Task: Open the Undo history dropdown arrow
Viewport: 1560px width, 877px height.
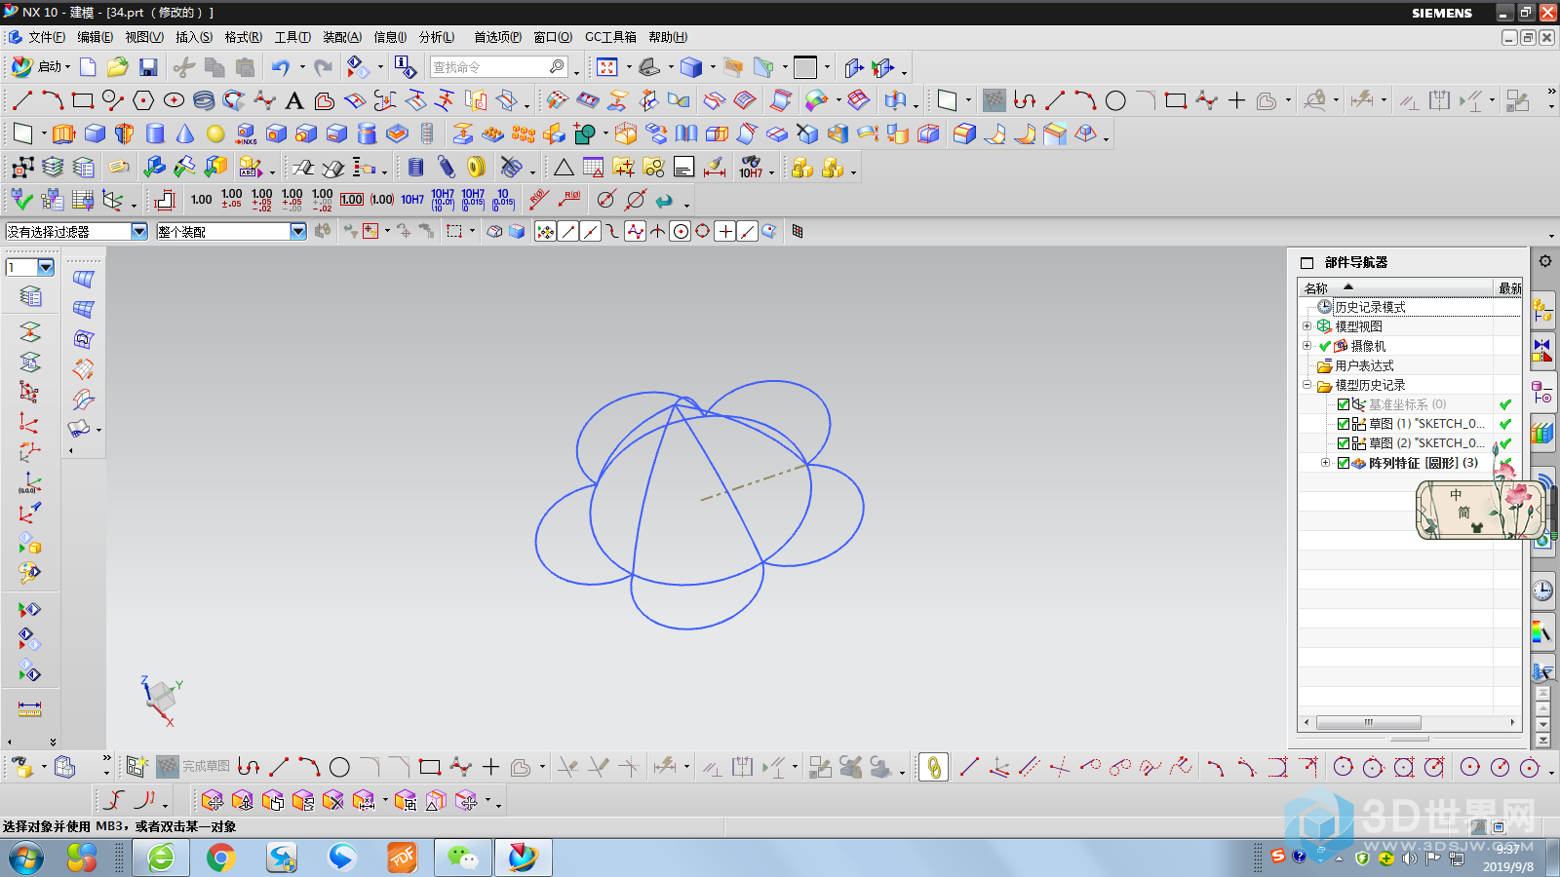Action: coord(302,67)
